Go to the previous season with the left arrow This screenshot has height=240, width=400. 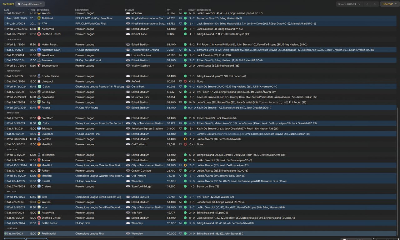pyautogui.click(x=367, y=4)
